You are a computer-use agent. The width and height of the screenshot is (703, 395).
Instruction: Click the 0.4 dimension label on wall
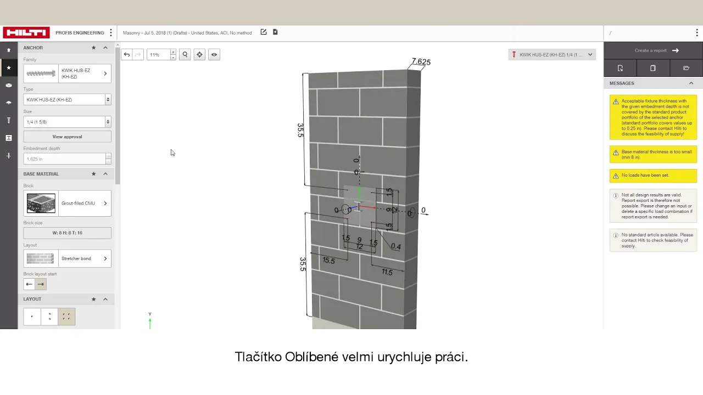pyautogui.click(x=395, y=247)
